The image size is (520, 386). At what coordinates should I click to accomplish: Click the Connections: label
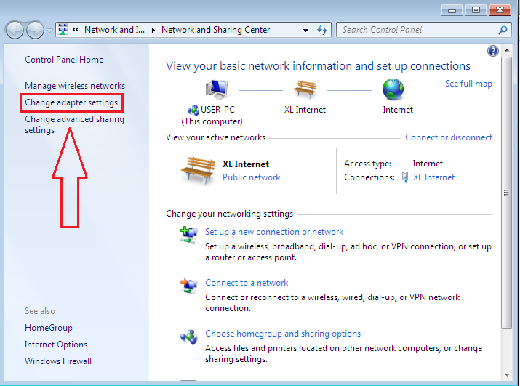pyautogui.click(x=369, y=177)
